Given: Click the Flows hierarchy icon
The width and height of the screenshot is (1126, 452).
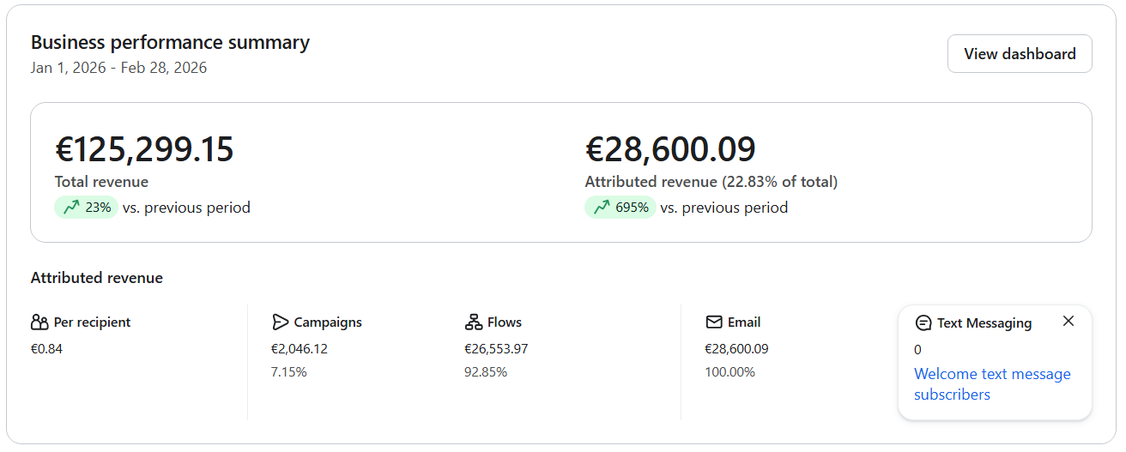Looking at the screenshot, I should 473,322.
